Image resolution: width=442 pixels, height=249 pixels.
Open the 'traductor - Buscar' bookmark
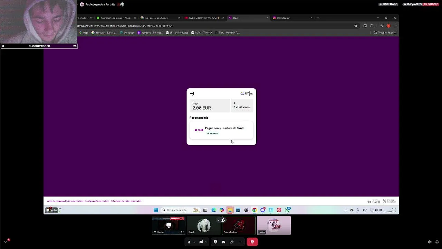[104, 33]
